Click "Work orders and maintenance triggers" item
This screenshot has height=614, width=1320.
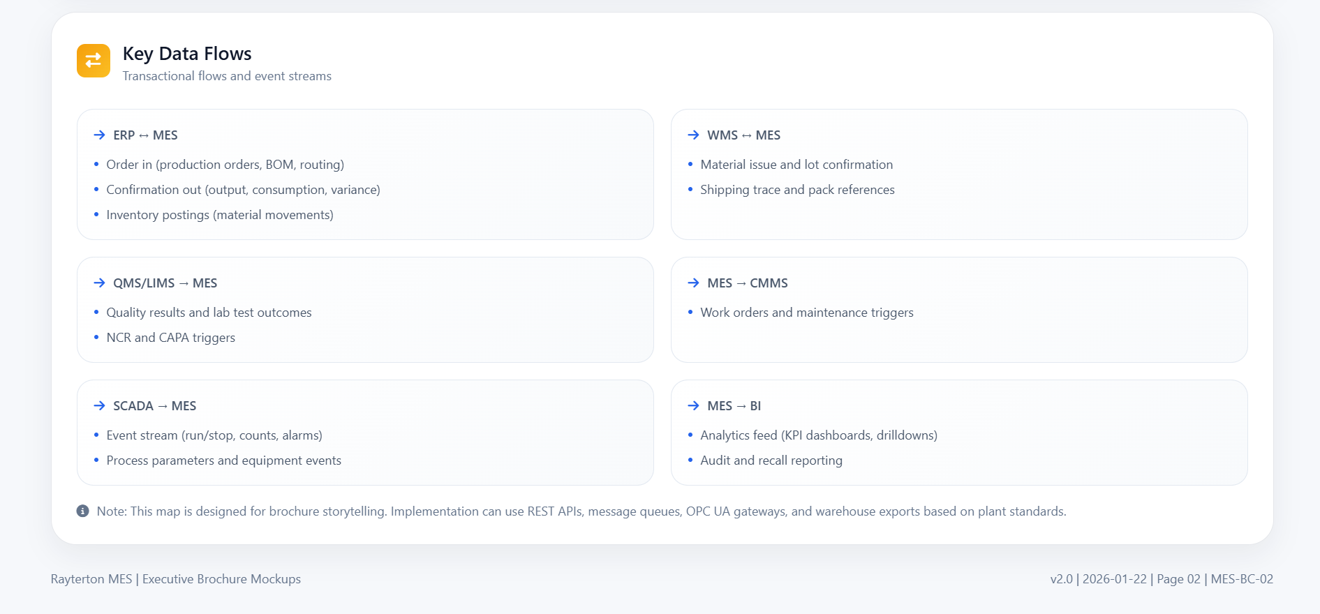pyautogui.click(x=806, y=313)
